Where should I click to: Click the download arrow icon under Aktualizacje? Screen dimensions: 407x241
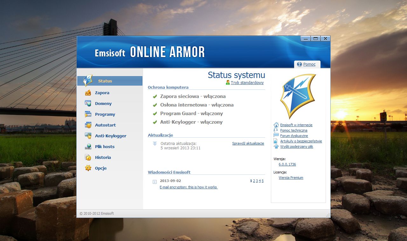coord(155,144)
